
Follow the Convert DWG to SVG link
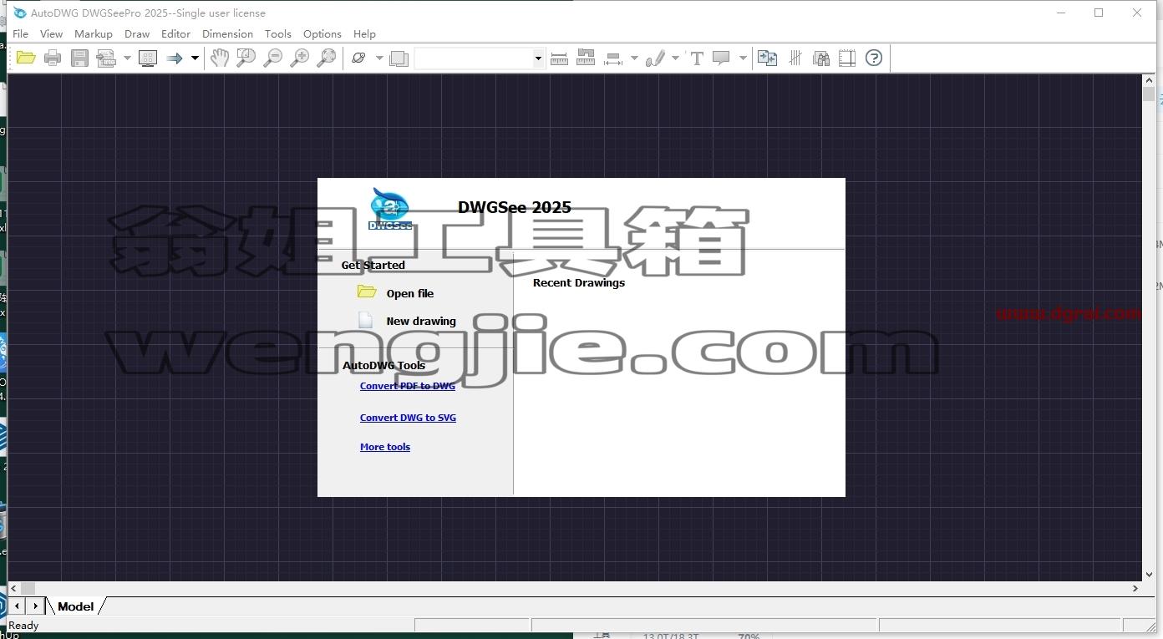tap(408, 418)
